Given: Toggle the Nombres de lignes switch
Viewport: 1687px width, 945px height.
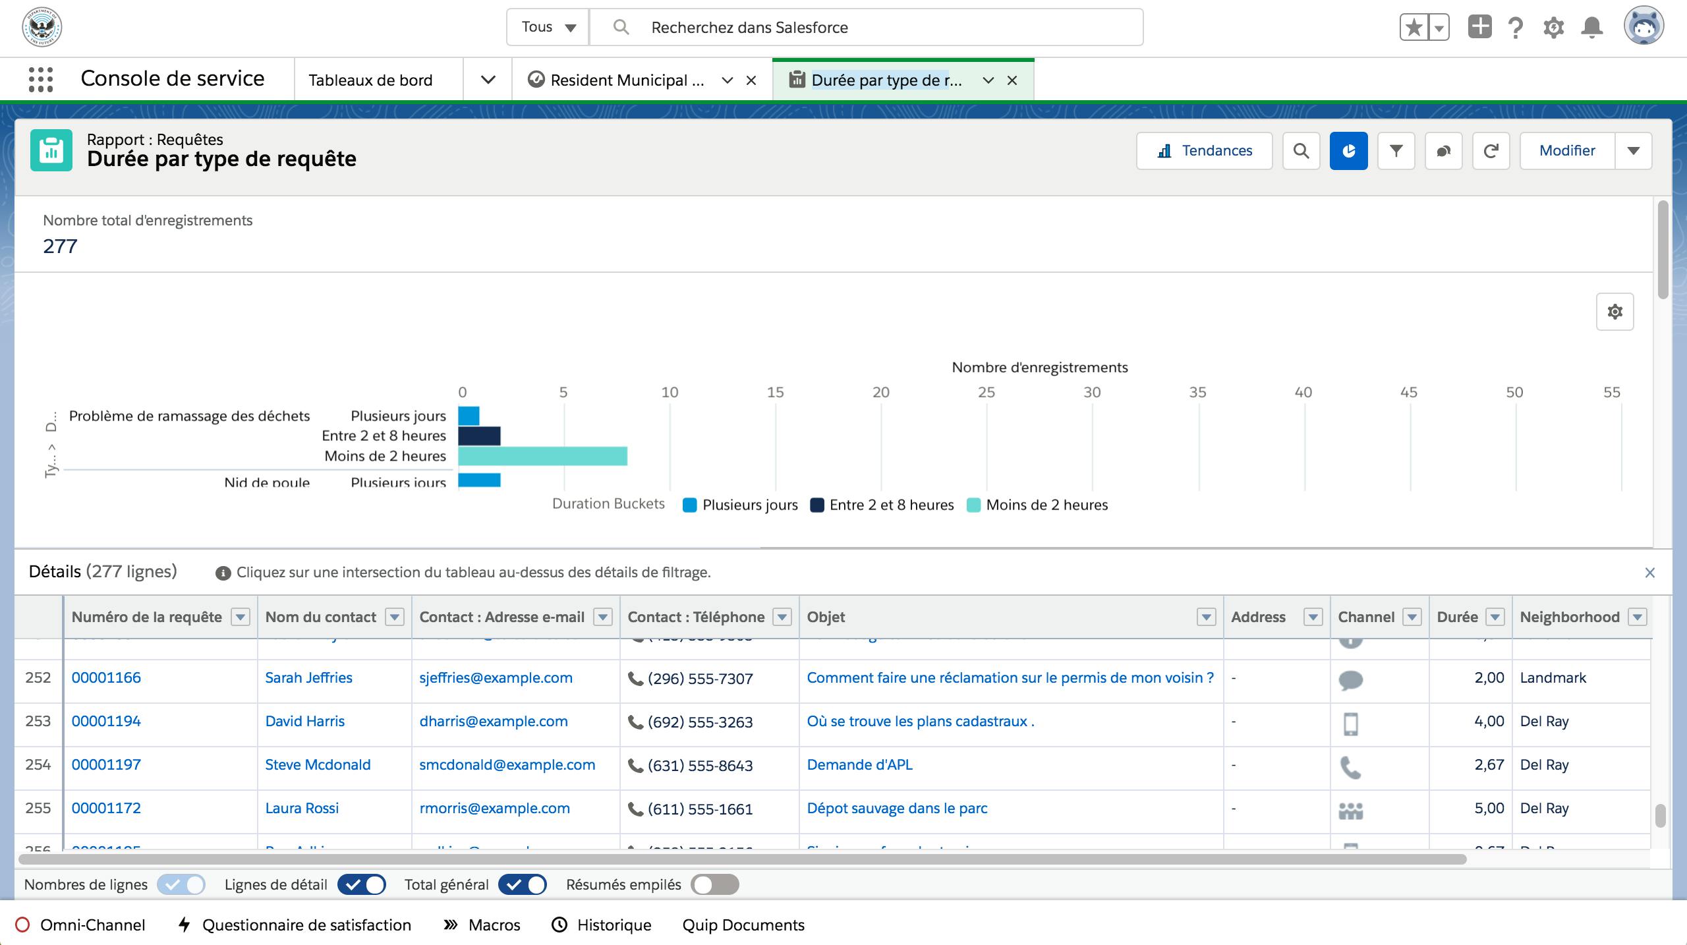Looking at the screenshot, I should 180,884.
